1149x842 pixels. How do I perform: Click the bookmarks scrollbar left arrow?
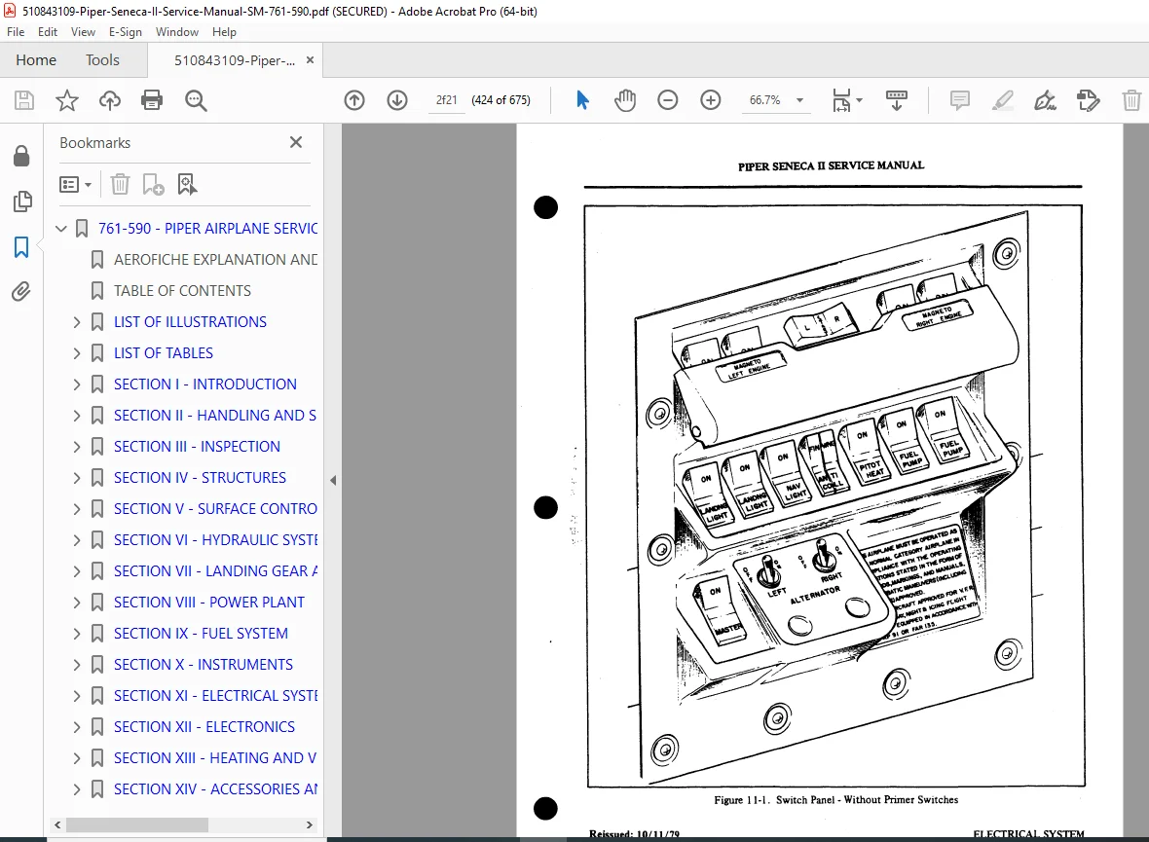[57, 825]
